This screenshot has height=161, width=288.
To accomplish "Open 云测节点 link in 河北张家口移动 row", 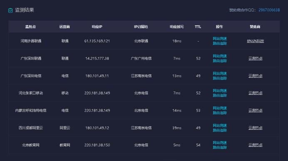I will (255, 93).
